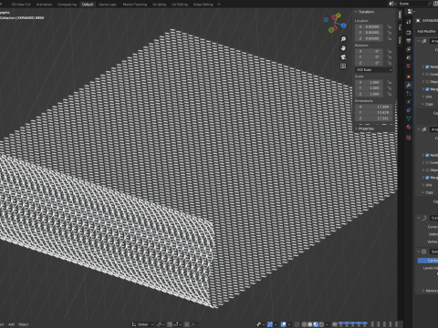
Task: Switch to the UV Editing workspace tab
Action: [180, 5]
